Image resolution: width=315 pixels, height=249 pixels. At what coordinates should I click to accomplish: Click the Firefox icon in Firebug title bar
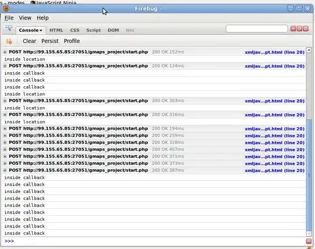[x=6, y=9]
